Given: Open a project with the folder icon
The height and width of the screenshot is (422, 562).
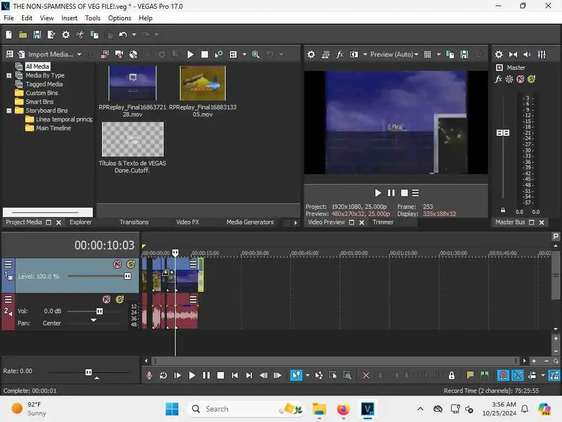Looking at the screenshot, I should [23, 35].
